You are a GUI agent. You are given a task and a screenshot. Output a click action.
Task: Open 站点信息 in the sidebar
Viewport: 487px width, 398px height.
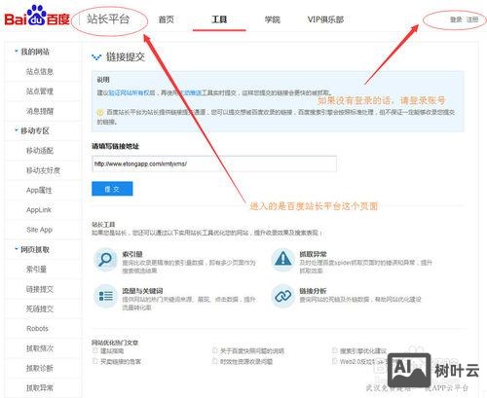[40, 71]
